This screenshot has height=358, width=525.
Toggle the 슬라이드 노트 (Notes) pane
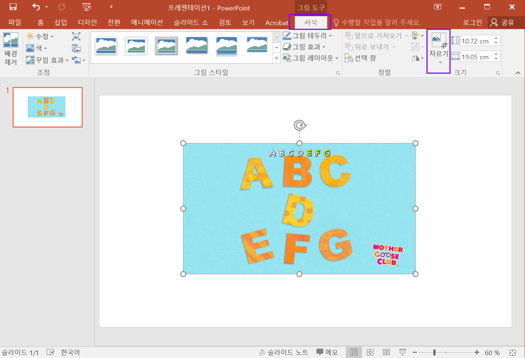(284, 352)
